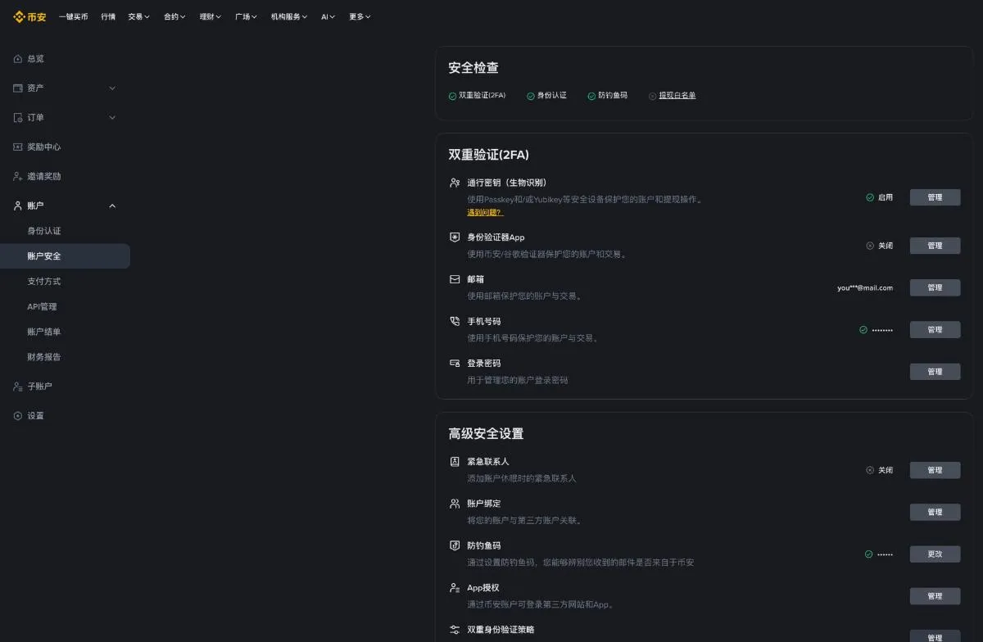
Task: Expand the 订单 sidebar section chevron
Action: [112, 117]
